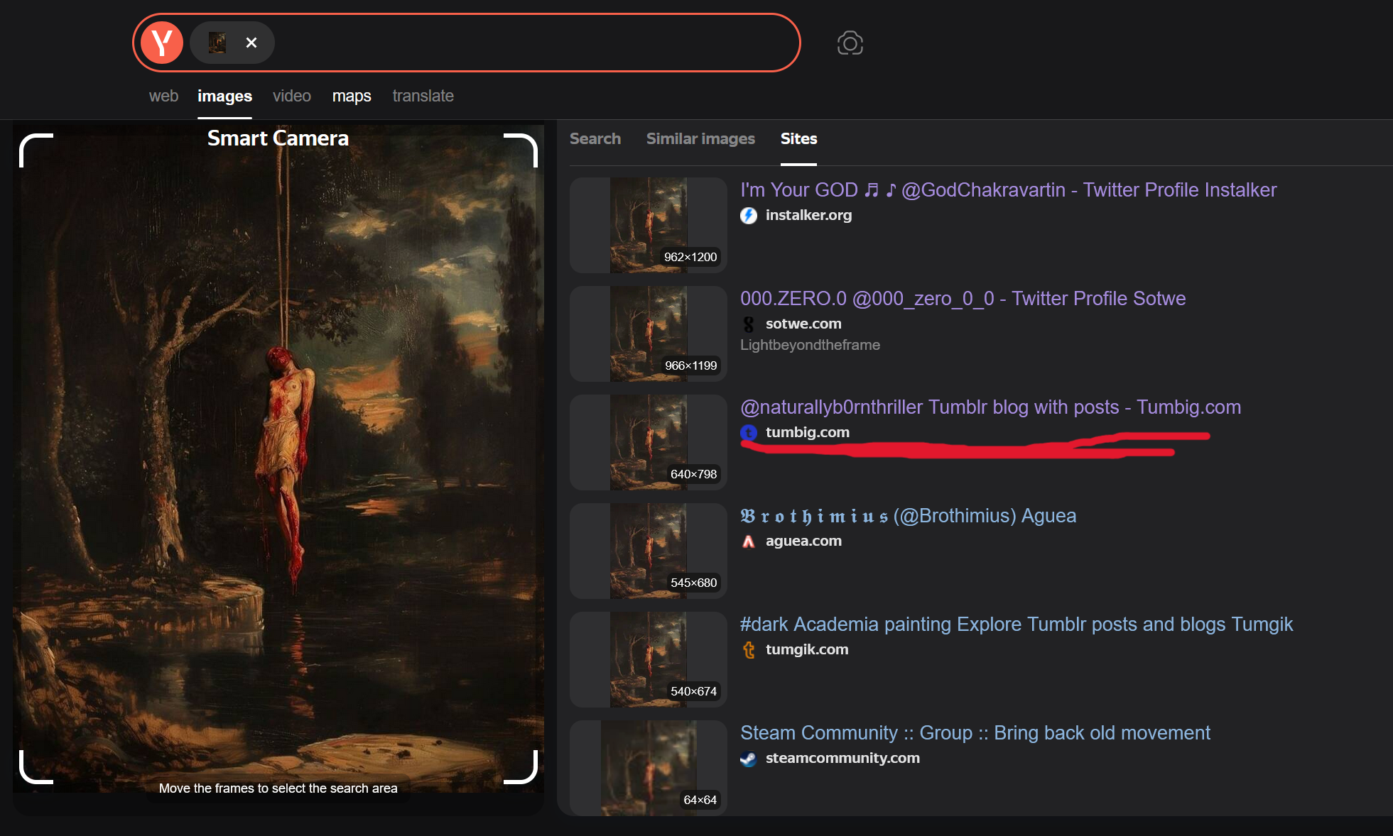This screenshot has height=836, width=1393.
Task: Click the Yandex logo in search bar
Action: [162, 43]
